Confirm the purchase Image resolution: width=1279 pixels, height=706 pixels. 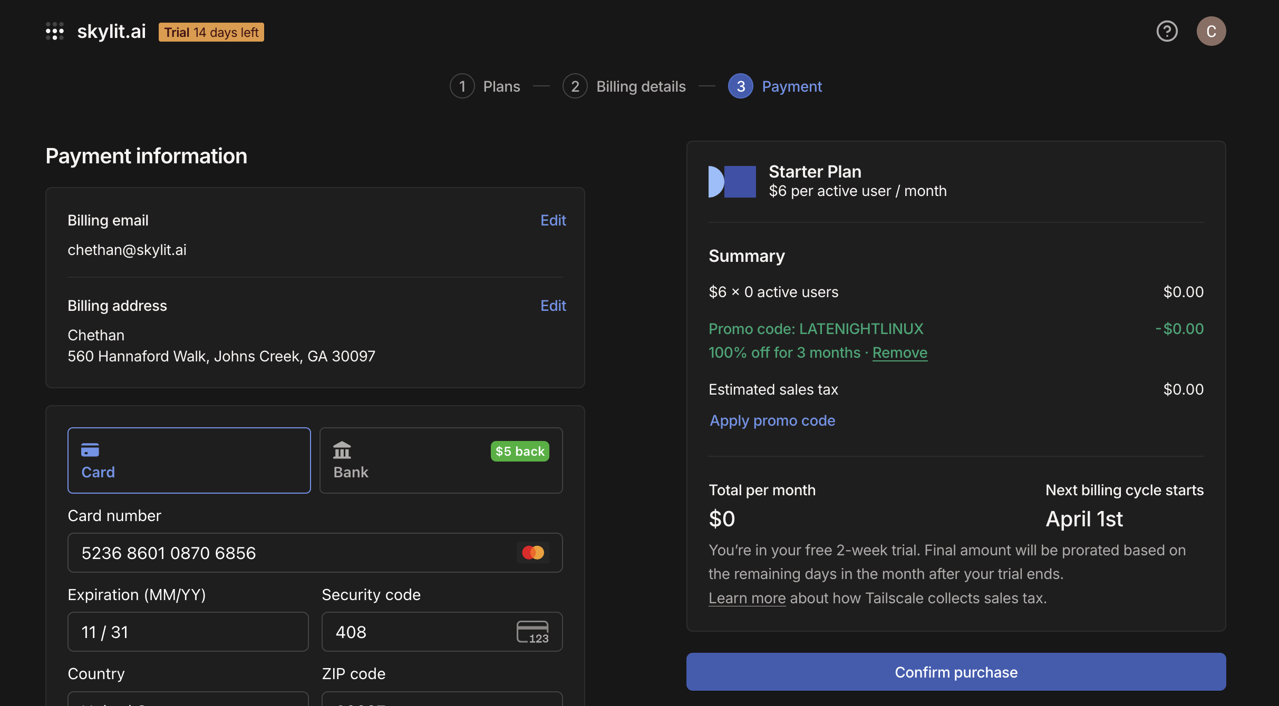[956, 672]
